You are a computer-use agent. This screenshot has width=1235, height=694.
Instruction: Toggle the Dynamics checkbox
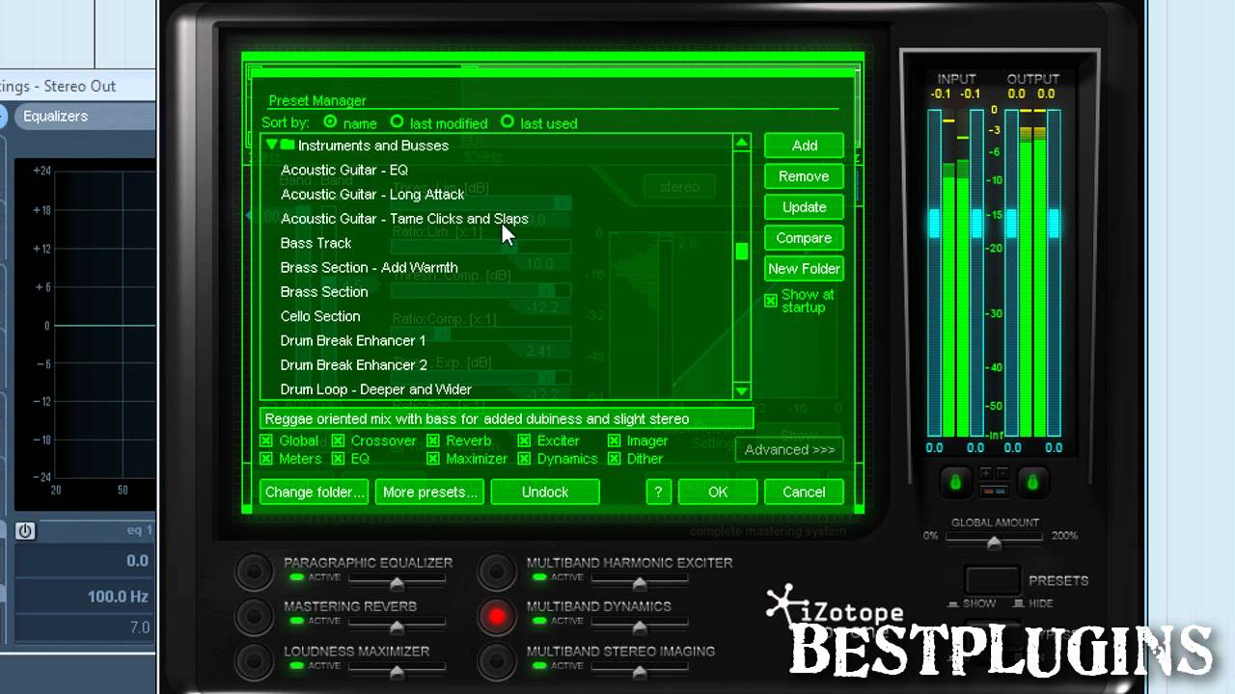[x=524, y=459]
